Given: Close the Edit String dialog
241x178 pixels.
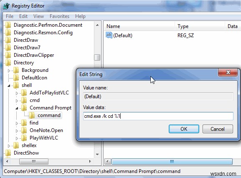Looking at the screenshot, I should pyautogui.click(x=228, y=72).
